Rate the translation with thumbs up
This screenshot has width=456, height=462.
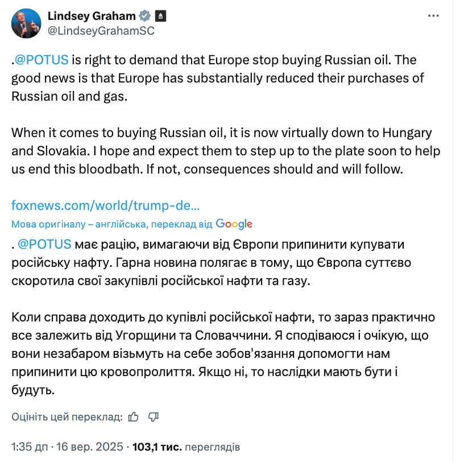tap(134, 417)
